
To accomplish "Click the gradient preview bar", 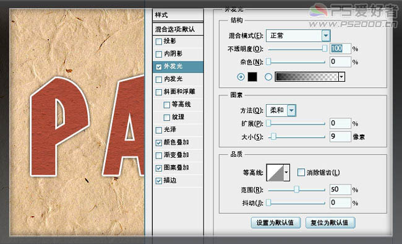I will (x=307, y=77).
